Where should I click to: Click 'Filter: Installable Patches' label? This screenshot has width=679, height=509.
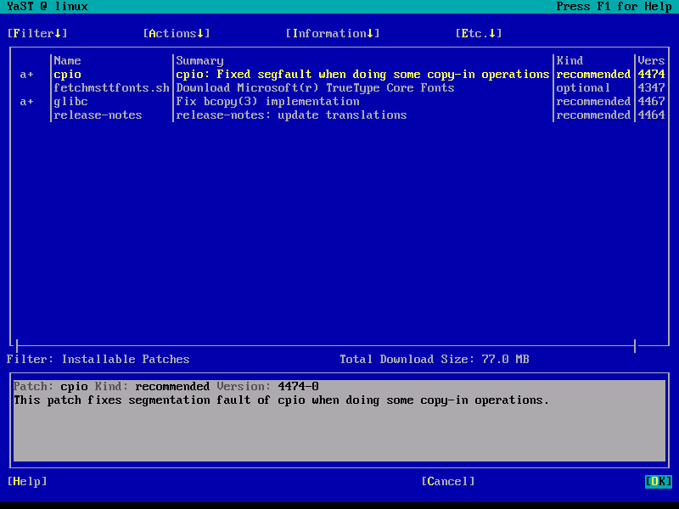98,359
